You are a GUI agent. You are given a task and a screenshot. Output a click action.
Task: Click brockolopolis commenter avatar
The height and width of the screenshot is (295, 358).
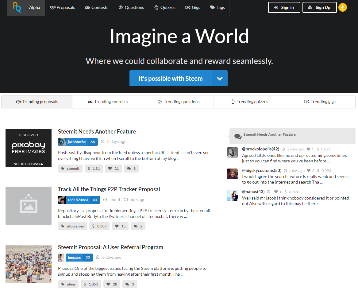coord(232,153)
